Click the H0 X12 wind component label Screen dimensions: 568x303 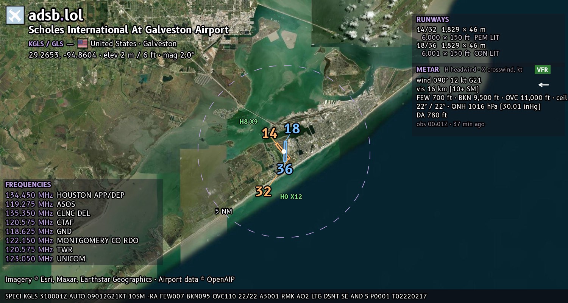click(291, 197)
